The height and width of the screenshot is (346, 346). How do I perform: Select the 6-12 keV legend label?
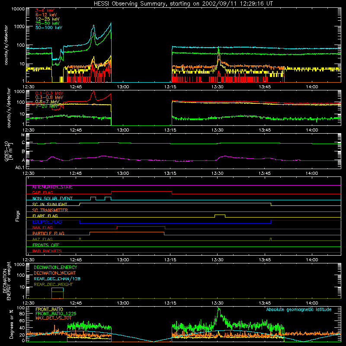tap(46, 15)
